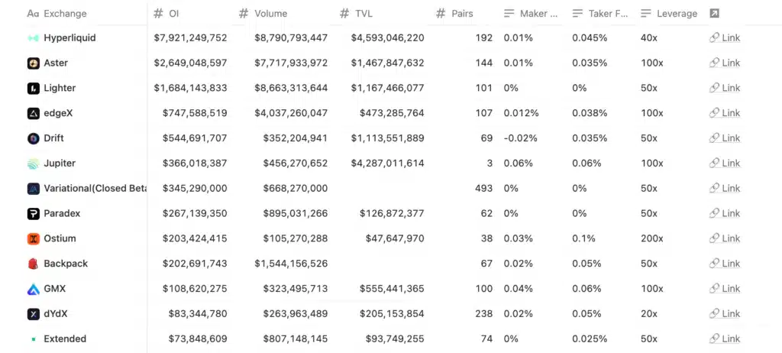The width and height of the screenshot is (782, 353).
Task: Open the Link for Extended
Action: coord(725,339)
